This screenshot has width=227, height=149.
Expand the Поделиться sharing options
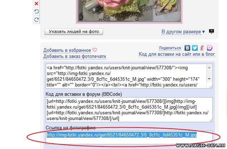(x=170, y=48)
